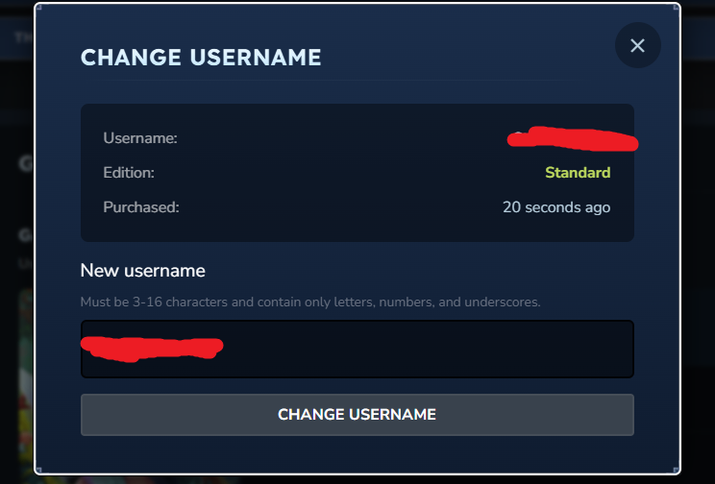The width and height of the screenshot is (715, 484).
Task: Click the "New username" field label
Action: tap(142, 271)
